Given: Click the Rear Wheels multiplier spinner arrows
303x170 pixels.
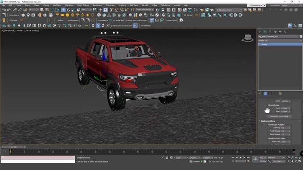Looking at the screenshot, I should coord(289,134).
